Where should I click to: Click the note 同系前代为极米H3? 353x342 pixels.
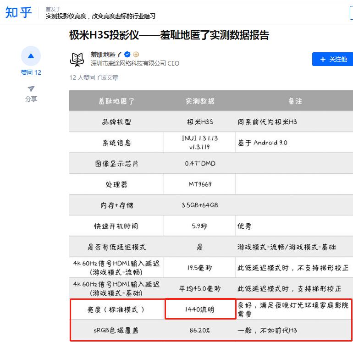(267, 122)
